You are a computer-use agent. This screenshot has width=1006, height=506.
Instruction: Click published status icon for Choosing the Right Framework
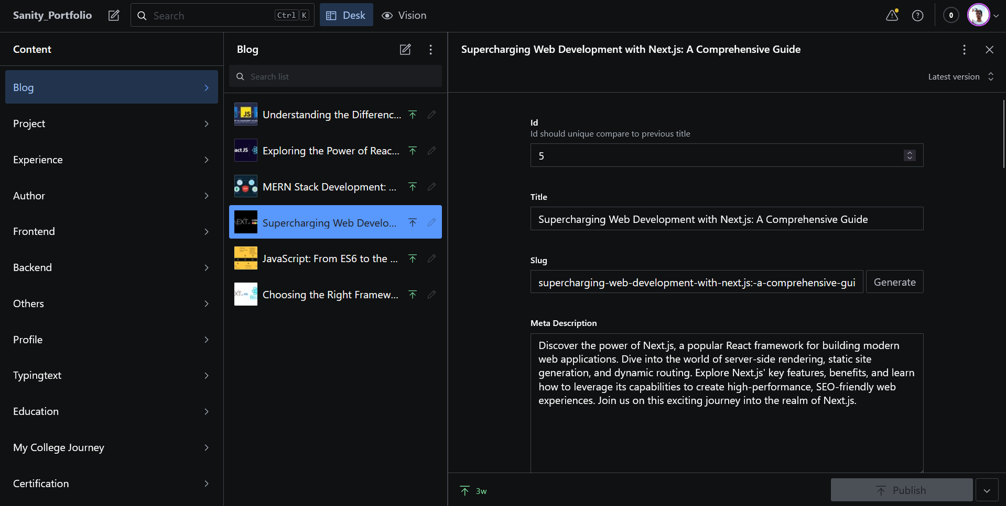coord(413,295)
